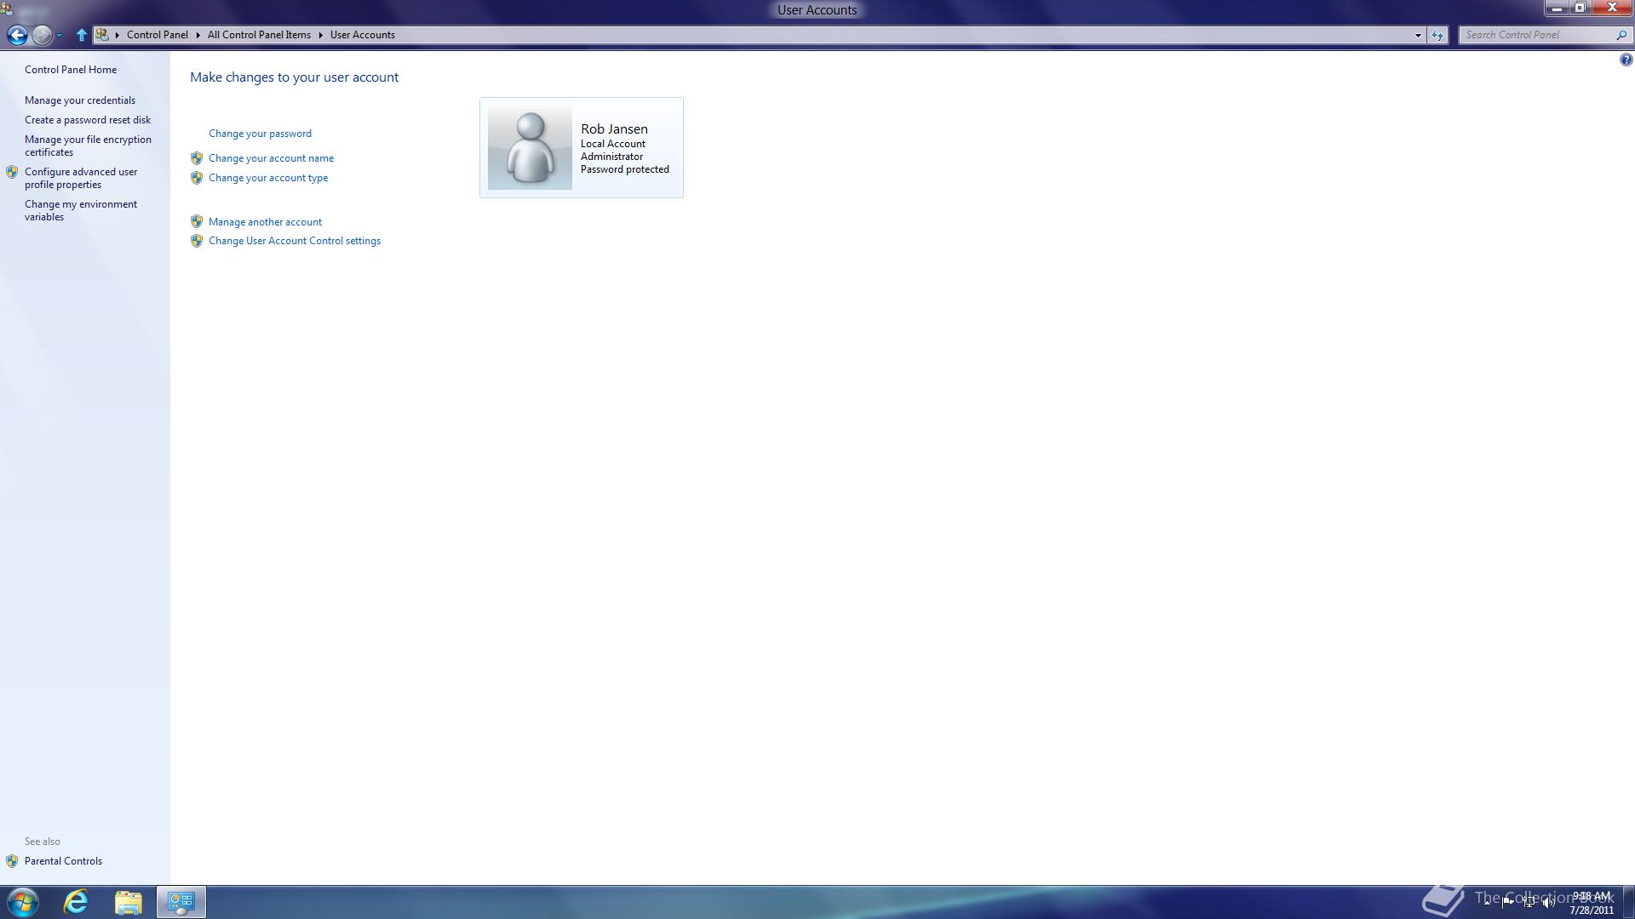This screenshot has height=919, width=1635.
Task: Launch Internet Explorer from the taskbar
Action: [x=77, y=902]
